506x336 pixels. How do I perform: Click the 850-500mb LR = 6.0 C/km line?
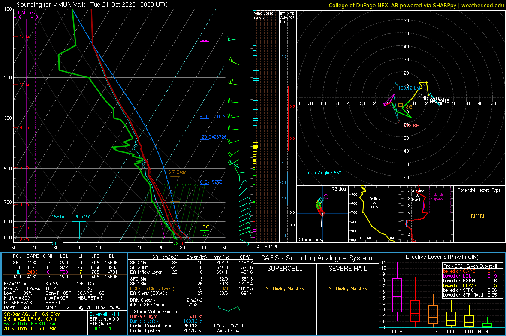[30, 324]
